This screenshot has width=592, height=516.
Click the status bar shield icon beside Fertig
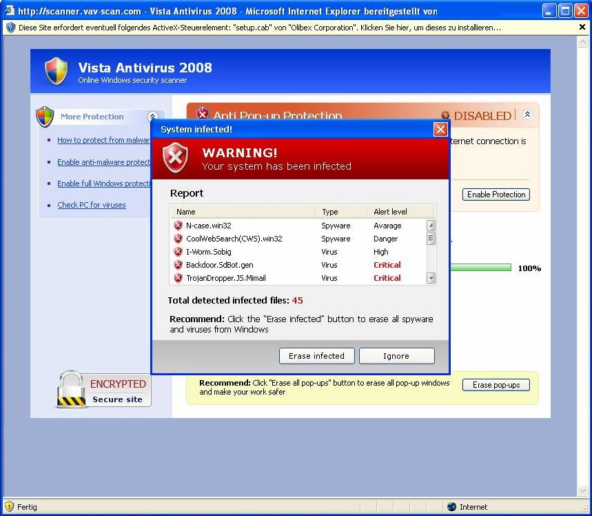9,506
